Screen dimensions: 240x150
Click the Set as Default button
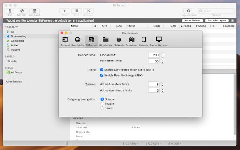point(192,20)
